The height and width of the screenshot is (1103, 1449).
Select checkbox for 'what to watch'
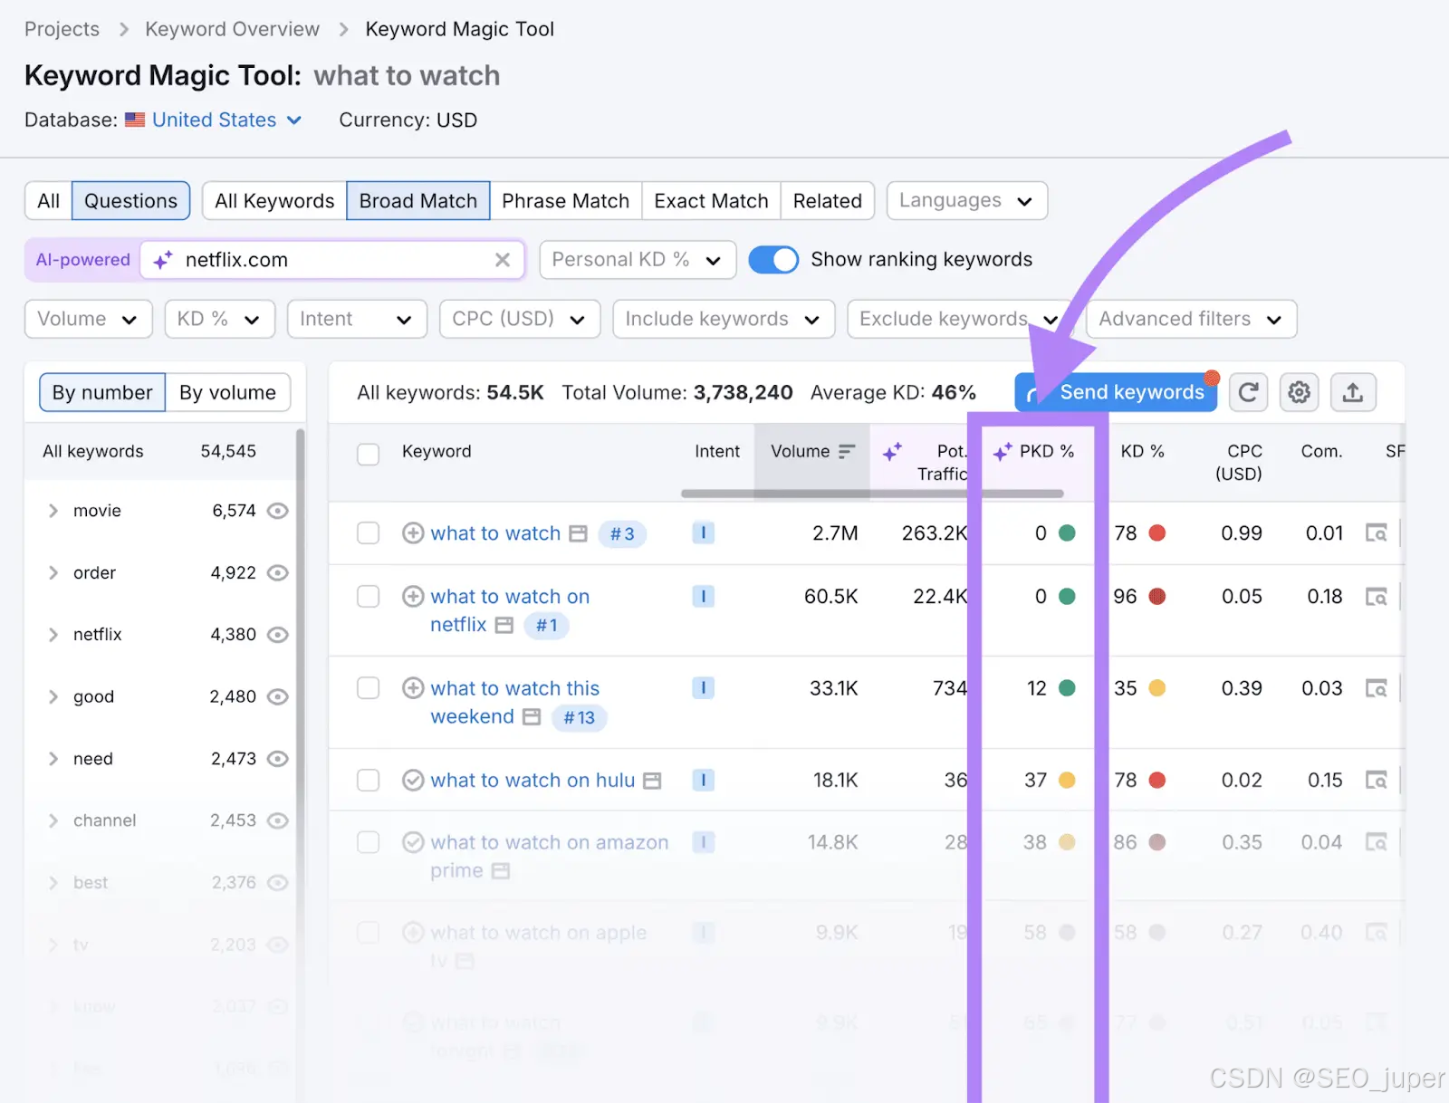pyautogui.click(x=368, y=533)
